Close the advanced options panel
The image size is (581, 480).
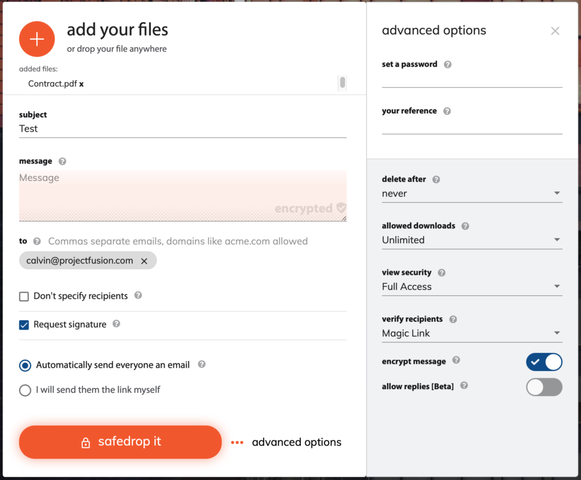555,31
